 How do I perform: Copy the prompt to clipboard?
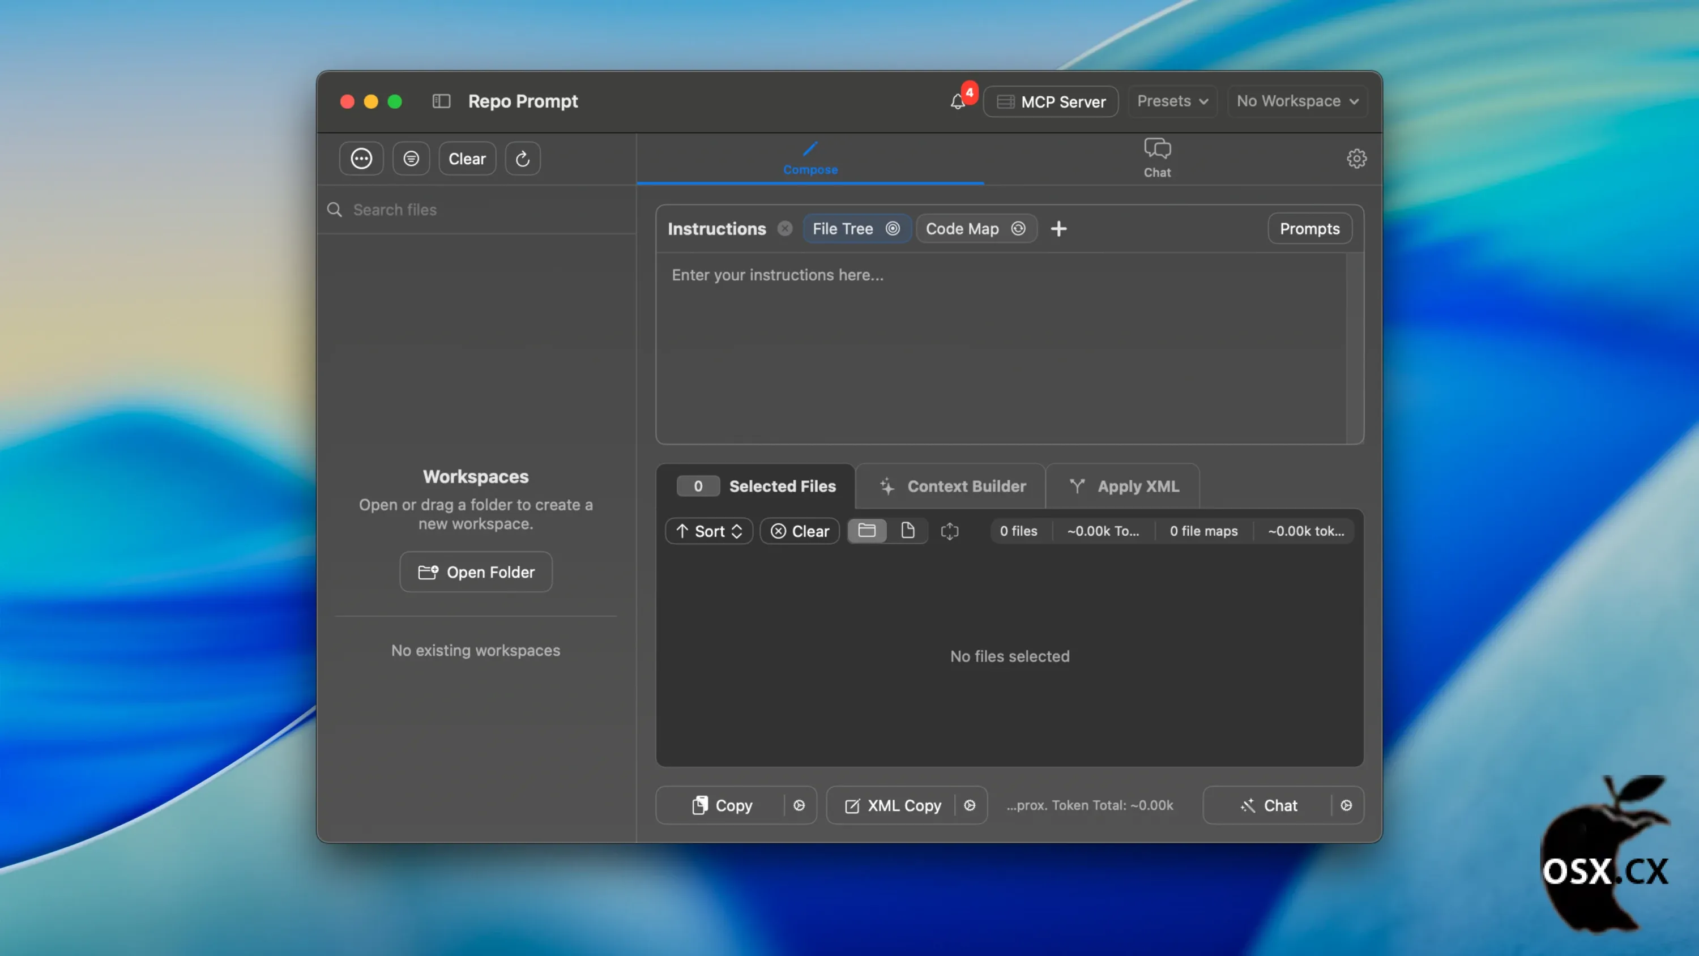(722, 805)
